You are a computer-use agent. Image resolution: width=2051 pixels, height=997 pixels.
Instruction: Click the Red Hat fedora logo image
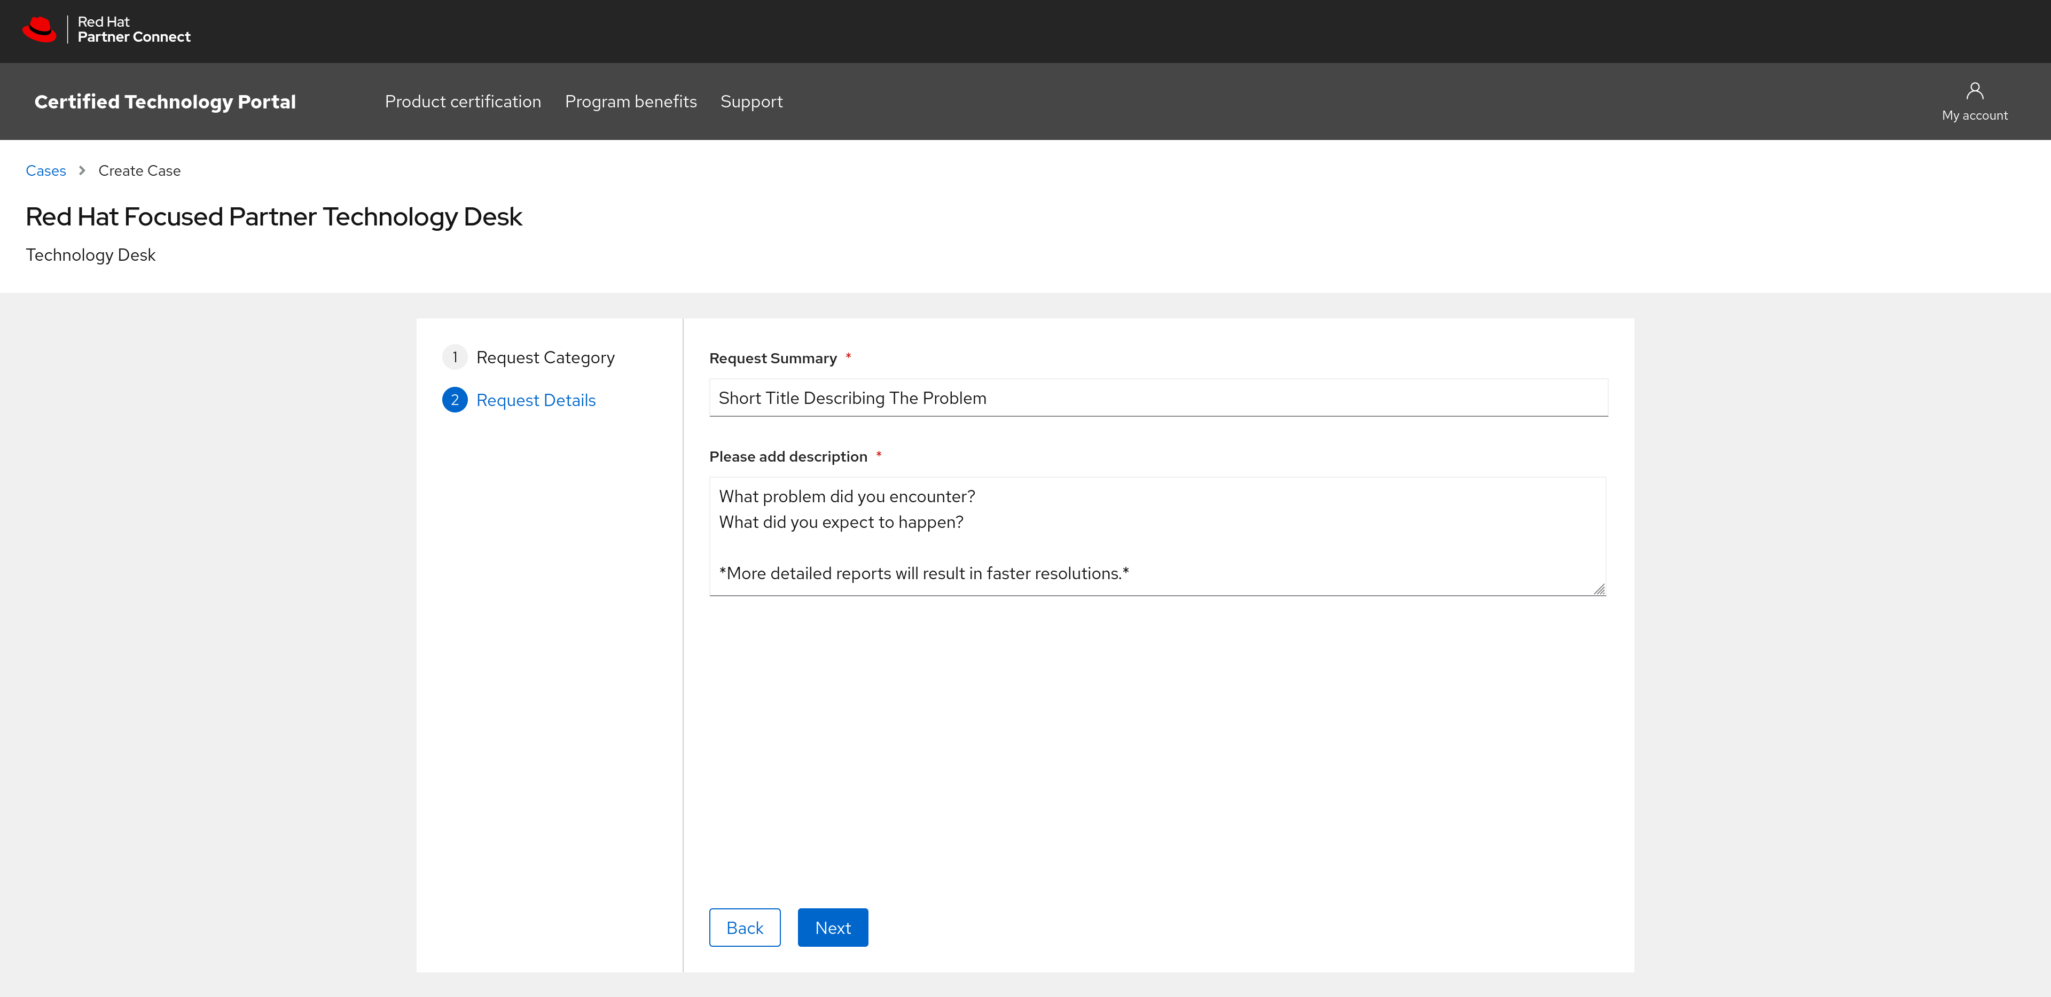[40, 29]
